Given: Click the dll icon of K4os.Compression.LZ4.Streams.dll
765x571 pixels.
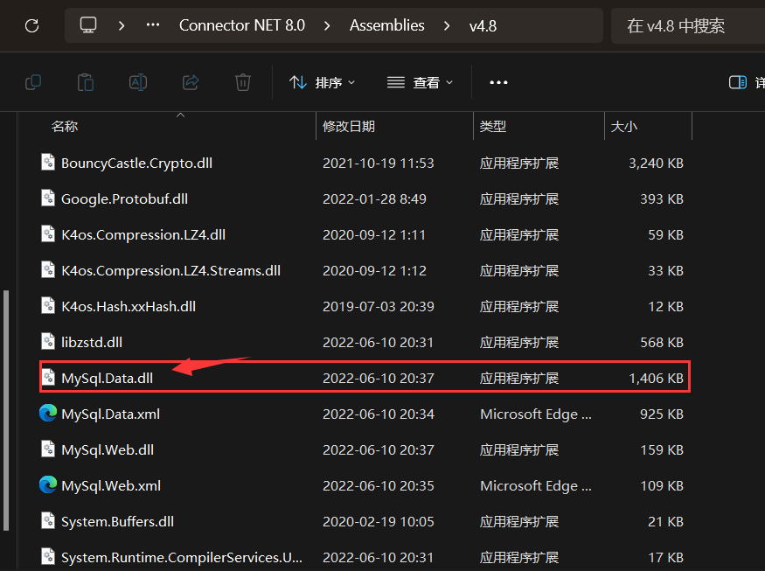Looking at the screenshot, I should 48,270.
